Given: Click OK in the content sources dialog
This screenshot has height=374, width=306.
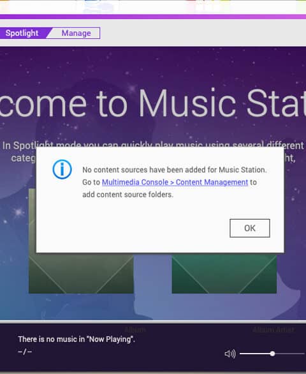Looking at the screenshot, I should [x=250, y=228].
